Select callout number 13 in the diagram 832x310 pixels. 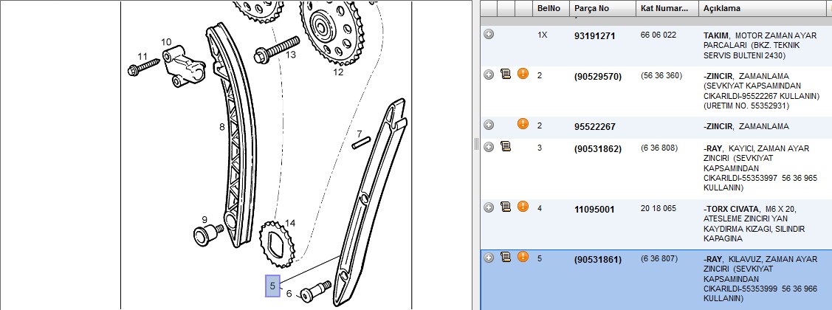290,54
